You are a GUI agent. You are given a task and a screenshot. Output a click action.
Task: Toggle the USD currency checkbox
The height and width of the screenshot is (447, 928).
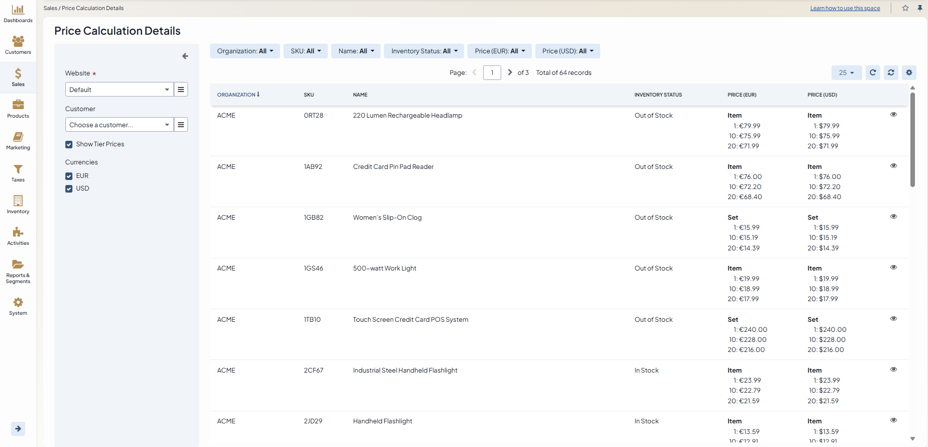point(69,189)
